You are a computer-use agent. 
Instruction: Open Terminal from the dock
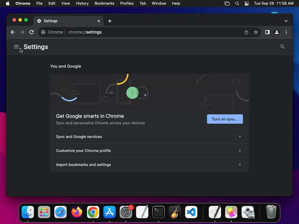[x=159, y=212]
